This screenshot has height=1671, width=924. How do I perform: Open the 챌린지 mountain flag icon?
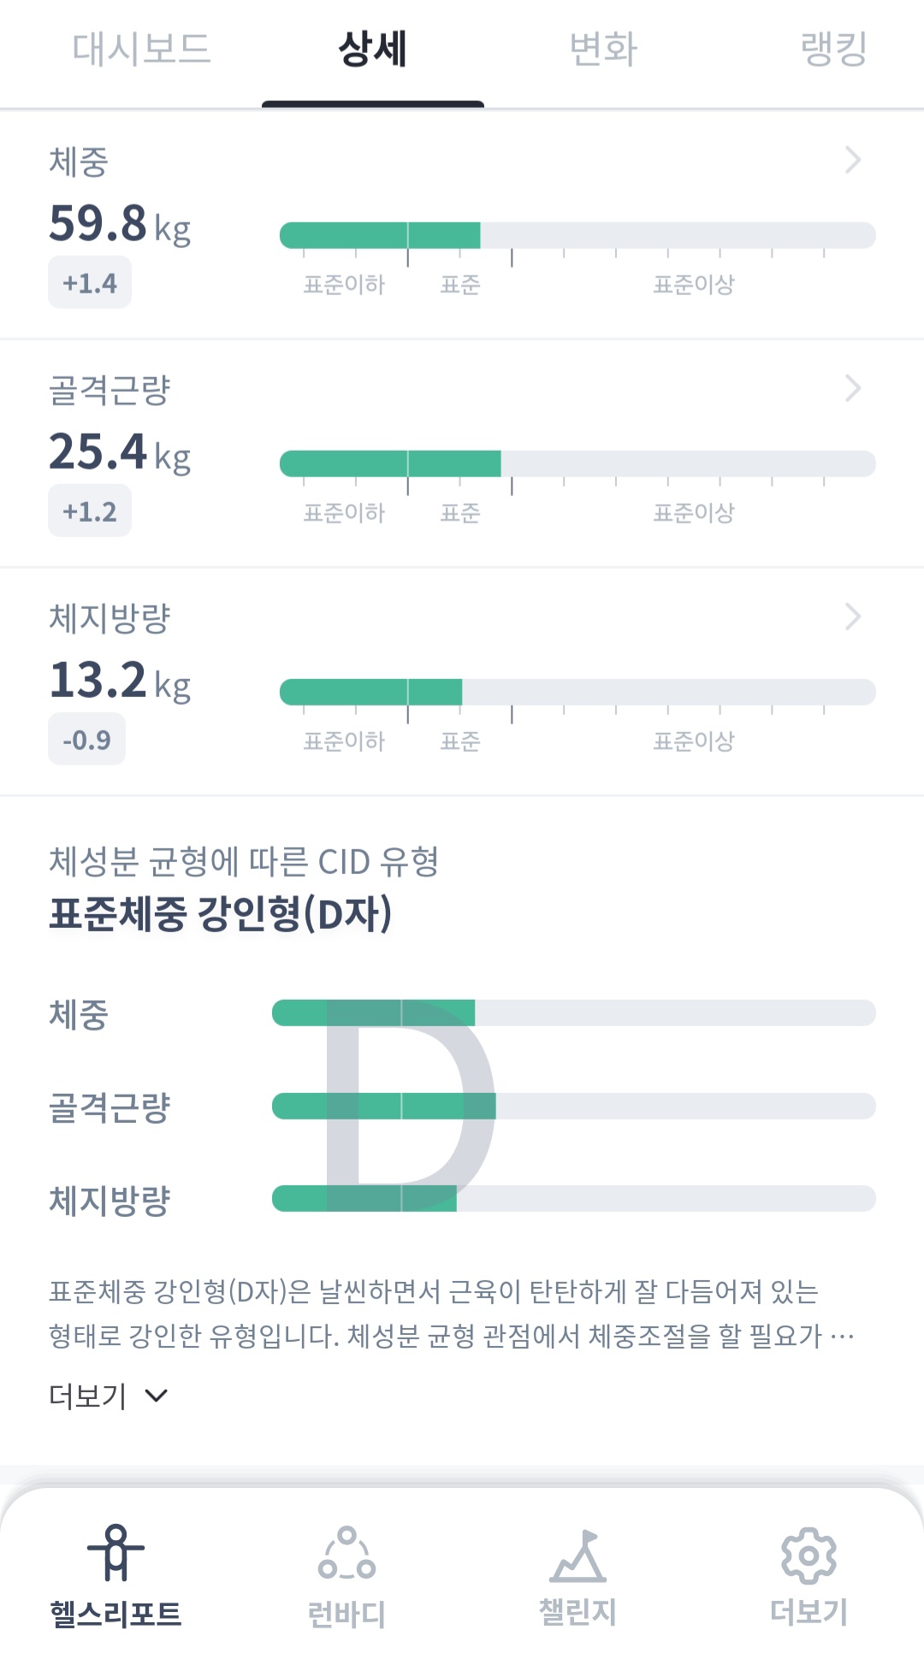[x=577, y=1556]
